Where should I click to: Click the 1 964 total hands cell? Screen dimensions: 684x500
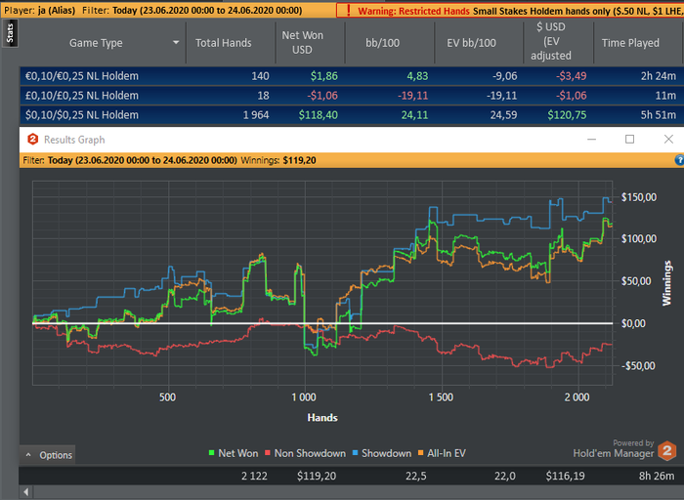(256, 115)
